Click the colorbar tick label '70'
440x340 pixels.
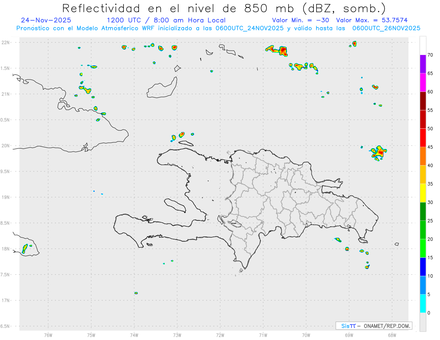(430, 55)
